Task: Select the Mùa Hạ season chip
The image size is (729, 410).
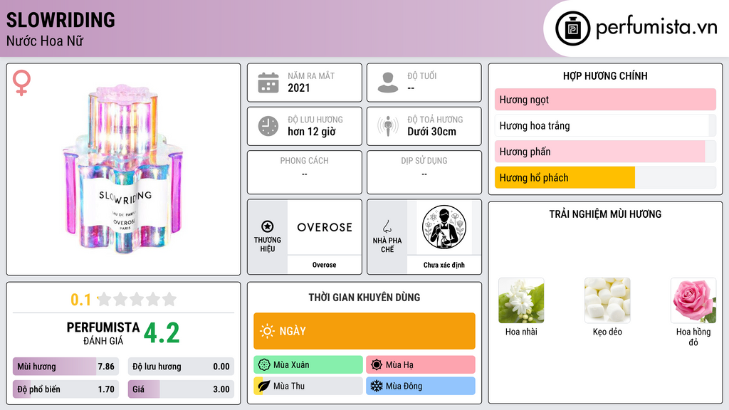Action: (x=421, y=365)
